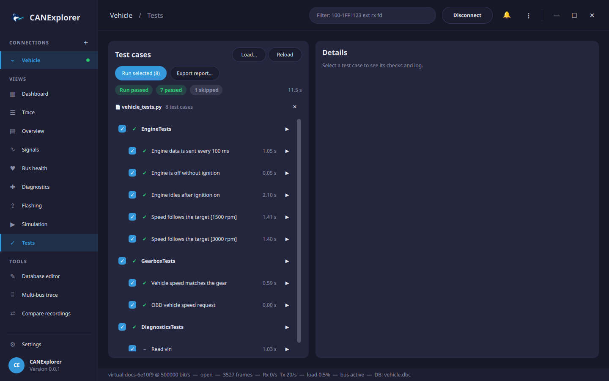Click the Run selected (8) button
Screen dimensions: 609x381
[141, 73]
